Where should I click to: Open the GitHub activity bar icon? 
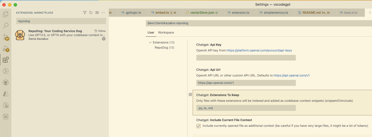click(5, 82)
